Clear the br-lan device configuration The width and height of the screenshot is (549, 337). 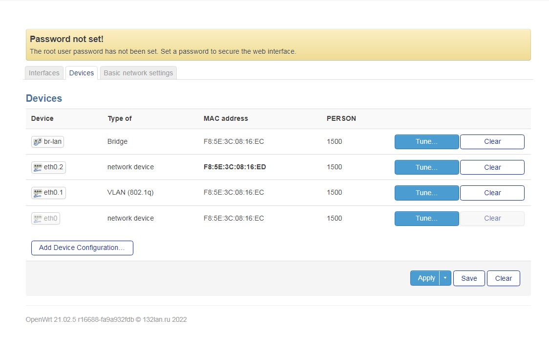[492, 141]
